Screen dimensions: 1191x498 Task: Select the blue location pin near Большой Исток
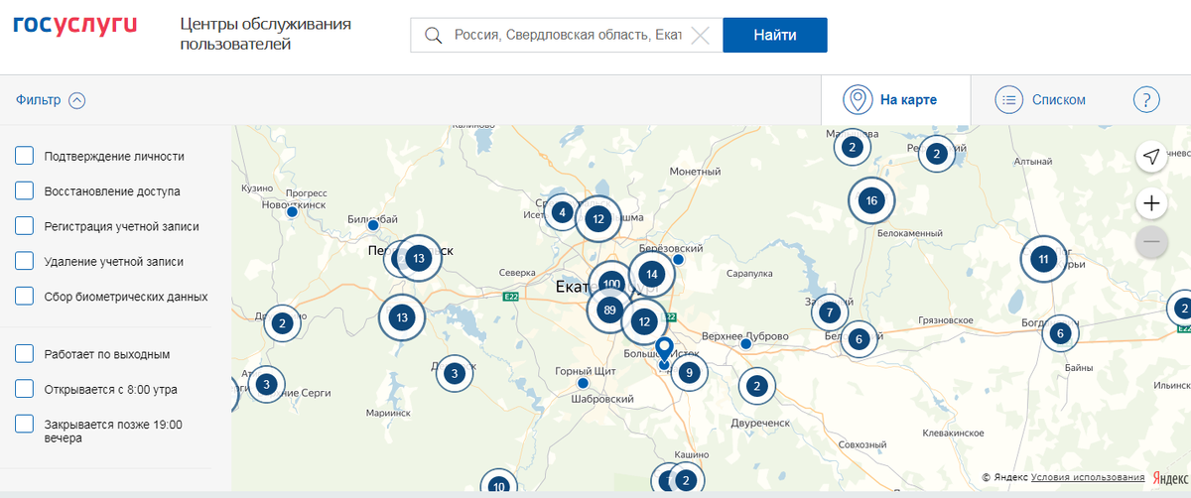pos(665,350)
